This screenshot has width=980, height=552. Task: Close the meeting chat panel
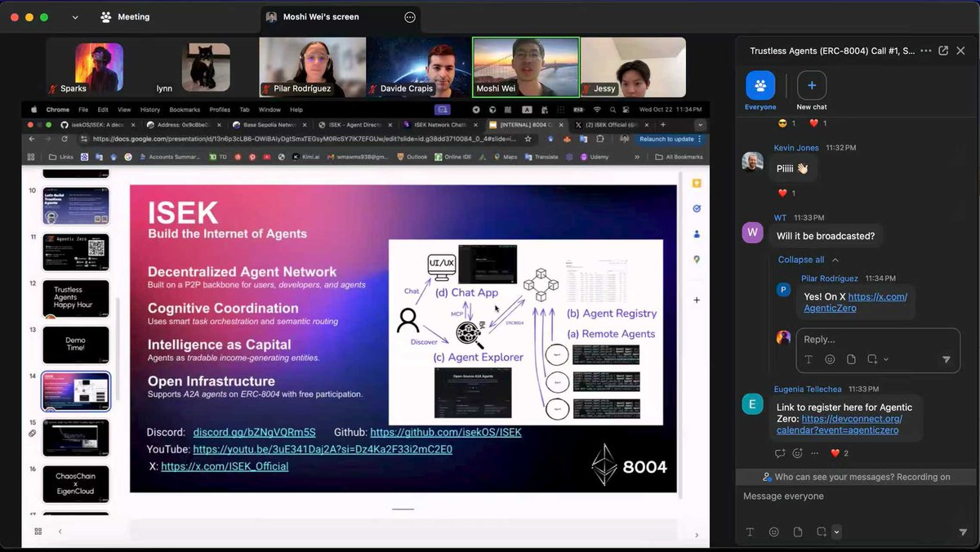[960, 51]
